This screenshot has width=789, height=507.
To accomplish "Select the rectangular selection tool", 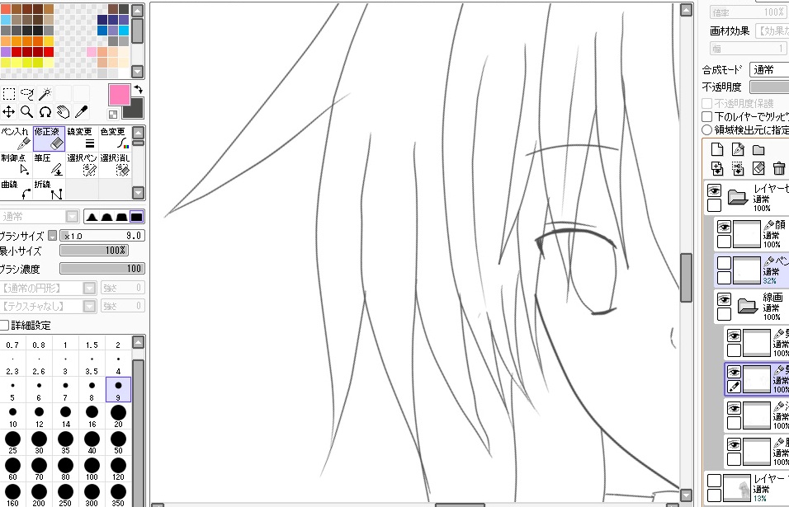I will (9, 93).
